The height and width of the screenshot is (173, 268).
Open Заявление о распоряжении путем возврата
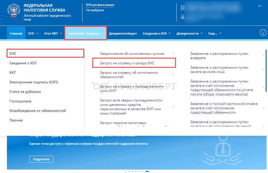tap(219, 56)
